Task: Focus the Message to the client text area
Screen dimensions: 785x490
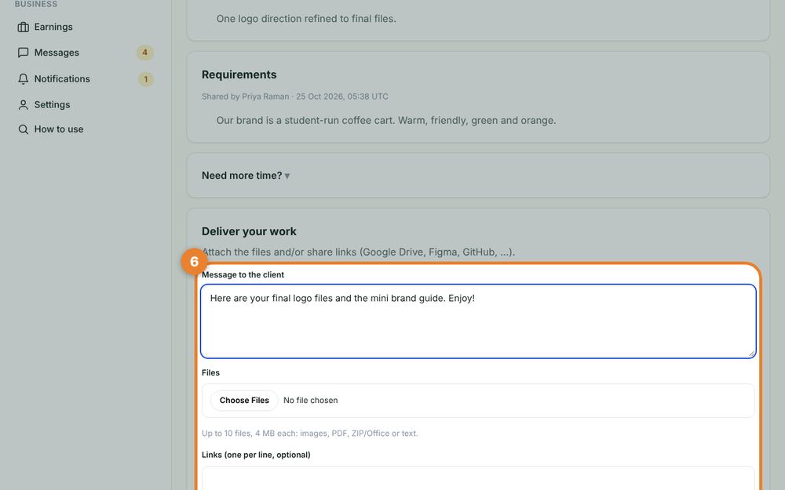Action: tap(478, 321)
